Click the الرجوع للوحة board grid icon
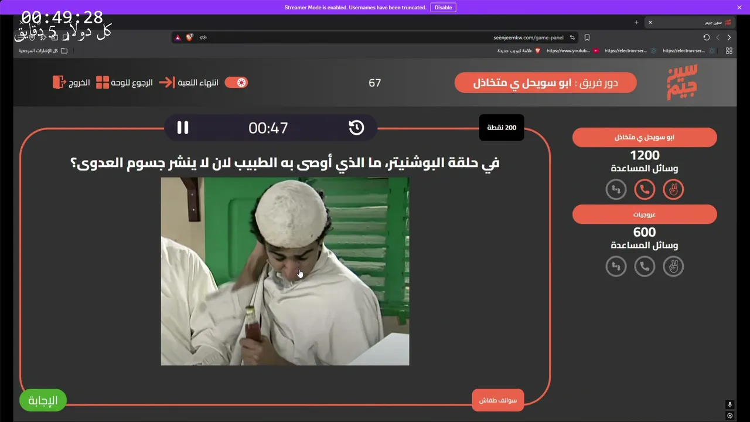This screenshot has height=422, width=750. [x=103, y=83]
